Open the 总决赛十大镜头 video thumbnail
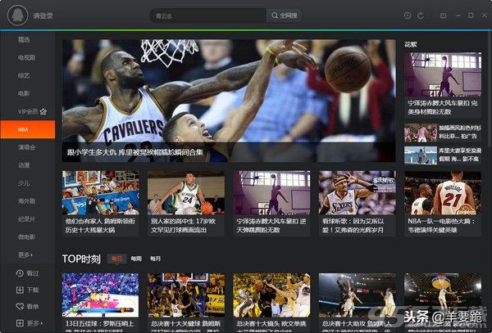This screenshot has width=492, height=333. 271,295
